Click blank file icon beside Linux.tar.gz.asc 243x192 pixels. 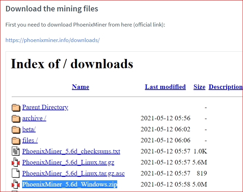(x=16, y=173)
